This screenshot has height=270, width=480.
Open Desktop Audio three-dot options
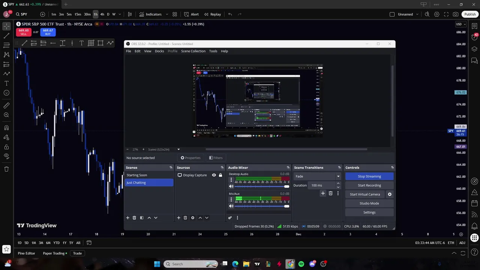click(x=231, y=180)
